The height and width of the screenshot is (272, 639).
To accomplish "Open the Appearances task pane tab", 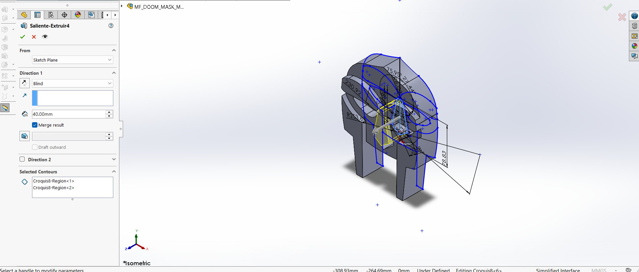I will pyautogui.click(x=634, y=46).
